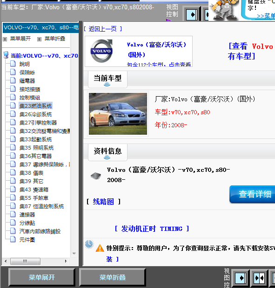Image resolution: width=275 pixels, height=288 pixels.
Task: Open 集26冷卻系統 in the tree
Action: pos(35,114)
